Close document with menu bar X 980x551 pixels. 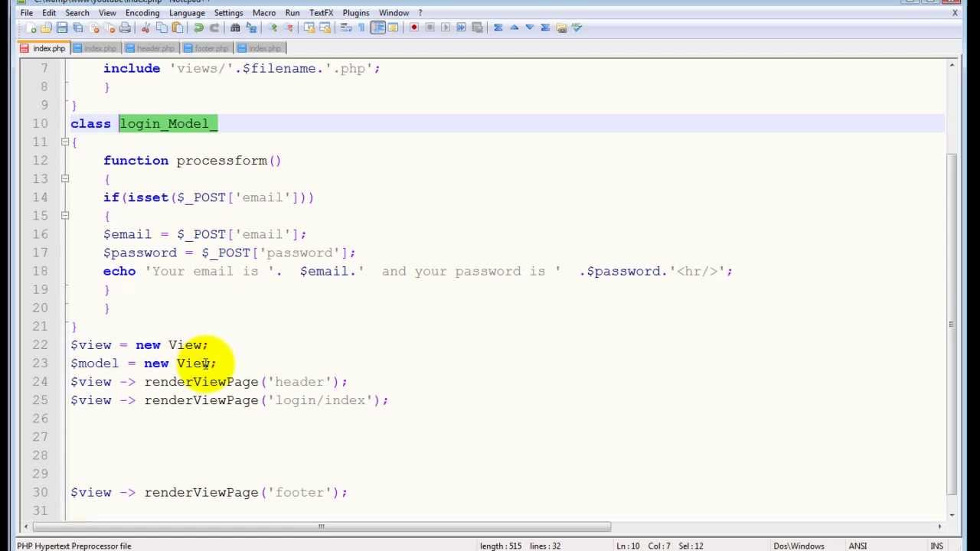[x=955, y=13]
